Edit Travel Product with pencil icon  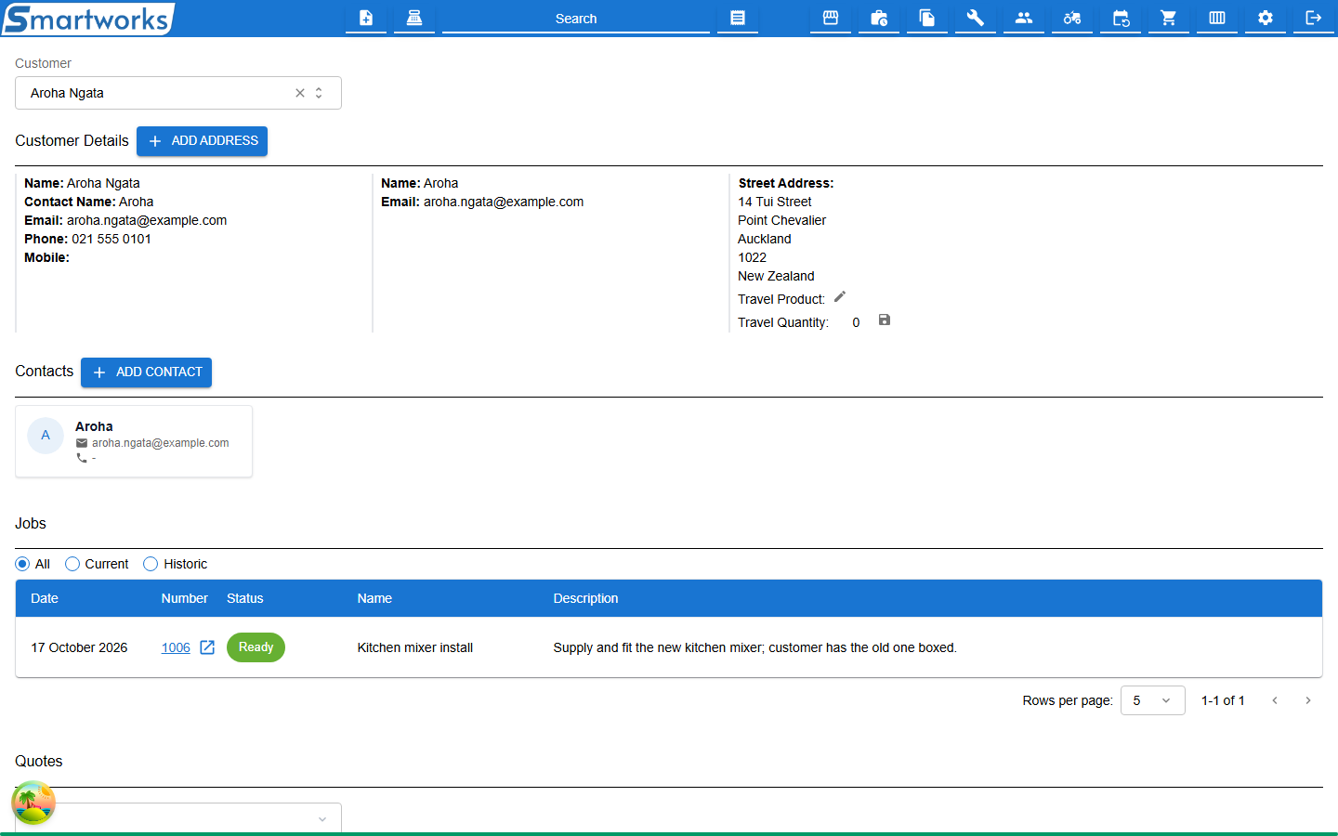pos(840,297)
